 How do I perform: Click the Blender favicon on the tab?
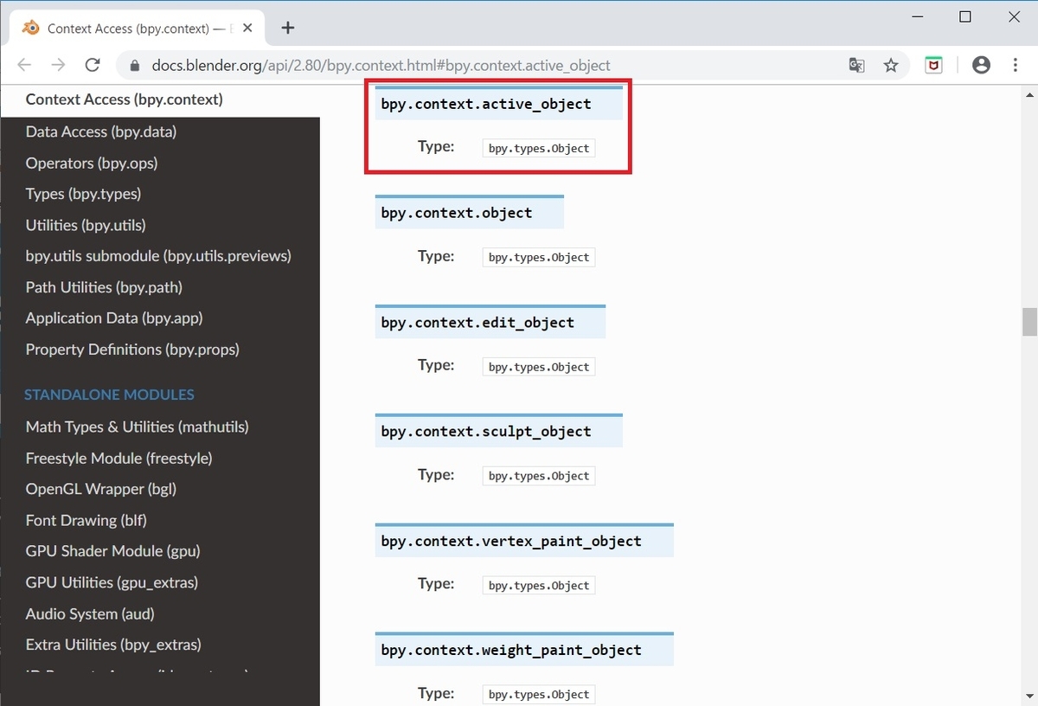tap(31, 28)
